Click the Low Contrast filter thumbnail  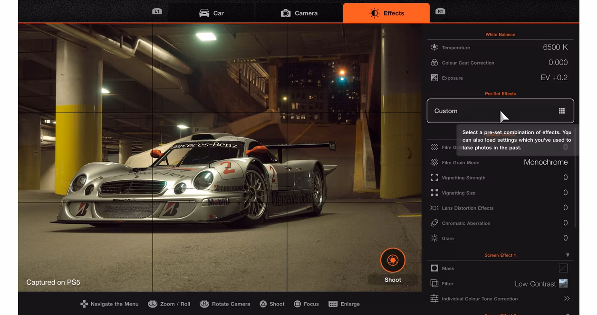coord(563,283)
